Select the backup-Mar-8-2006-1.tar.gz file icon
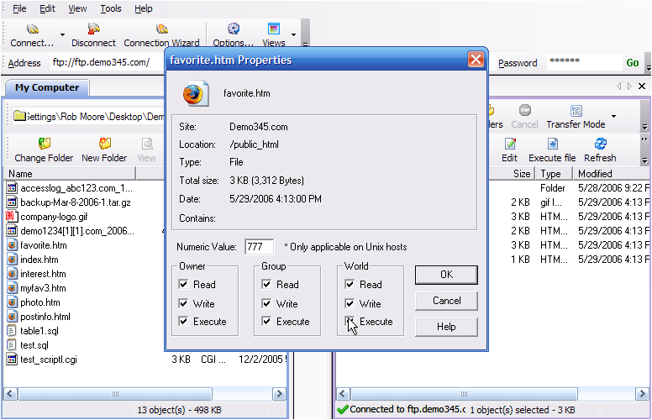 coord(12,202)
